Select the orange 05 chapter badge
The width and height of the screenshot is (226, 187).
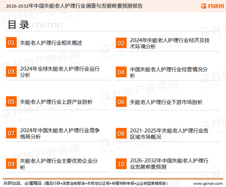pos(11,101)
